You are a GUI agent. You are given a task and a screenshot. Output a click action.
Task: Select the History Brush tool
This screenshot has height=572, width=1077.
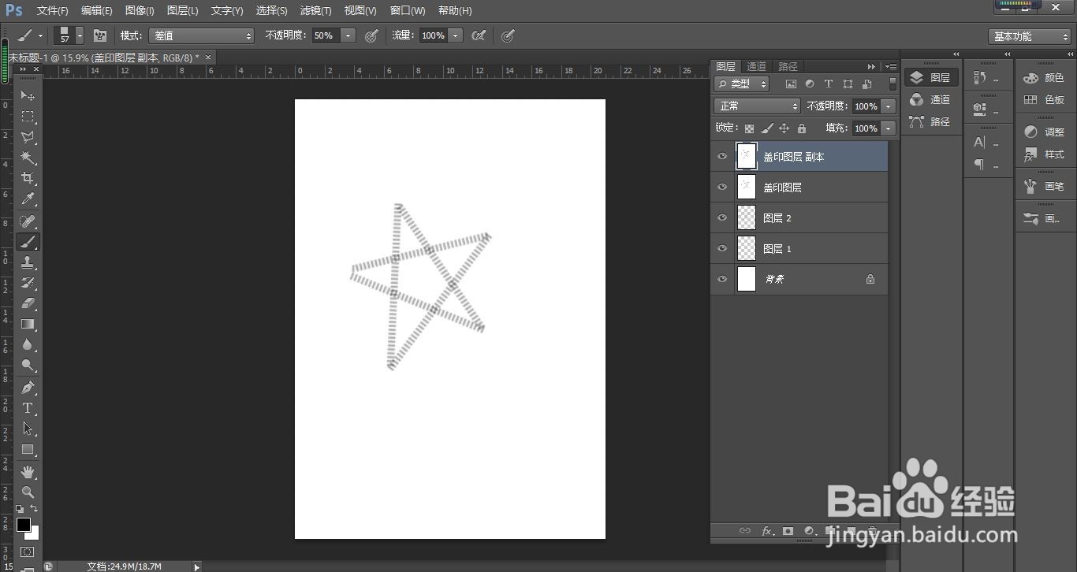(28, 283)
